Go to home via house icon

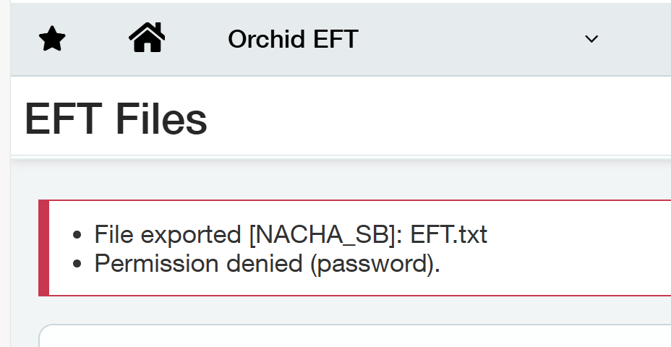[147, 38]
